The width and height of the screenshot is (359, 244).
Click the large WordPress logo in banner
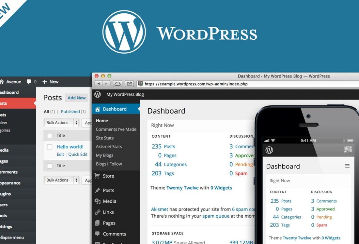[x=124, y=32]
